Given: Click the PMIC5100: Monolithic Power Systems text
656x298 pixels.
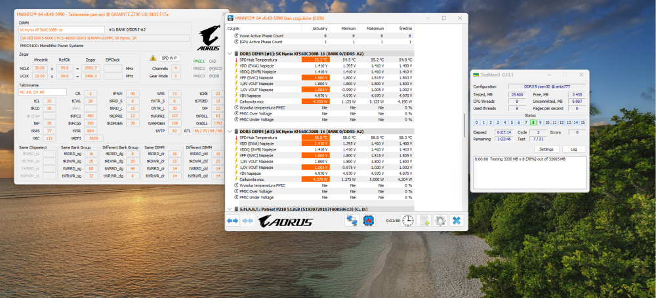Looking at the screenshot, I should coord(51,46).
